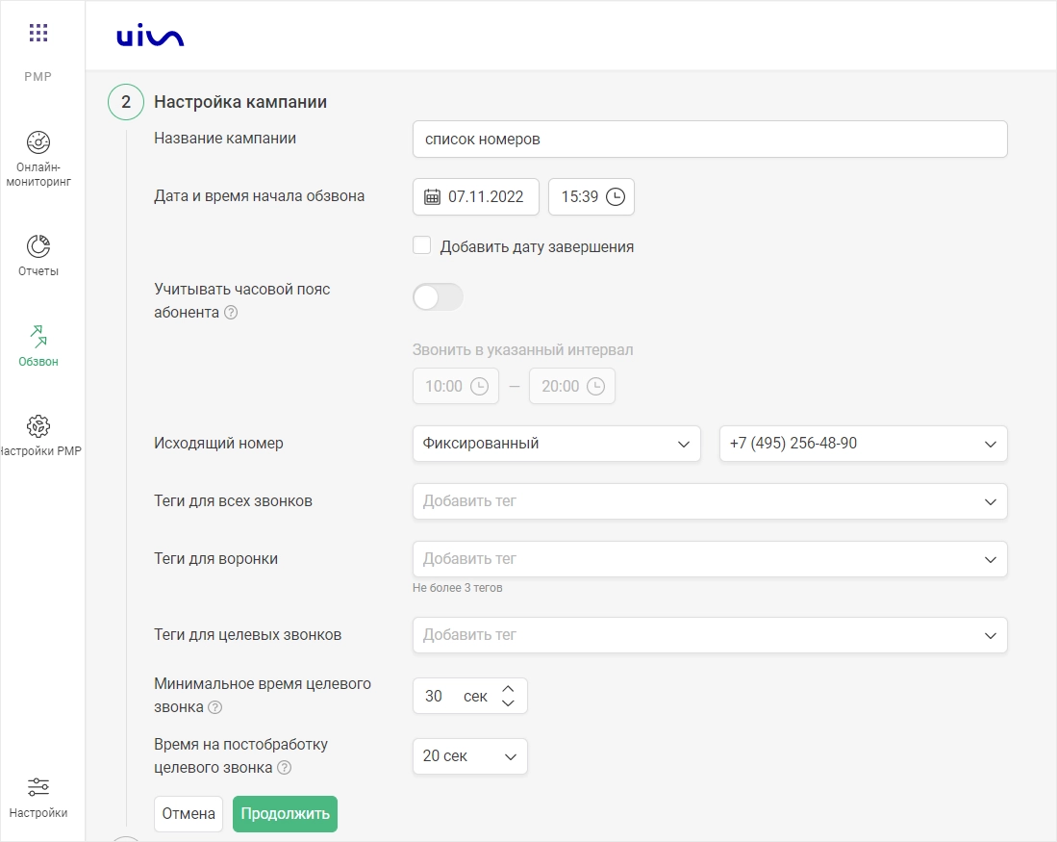
Task: Open Настройки at sidebar bottom
Action: tap(38, 798)
